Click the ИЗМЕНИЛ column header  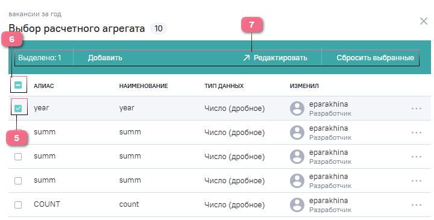point(304,86)
